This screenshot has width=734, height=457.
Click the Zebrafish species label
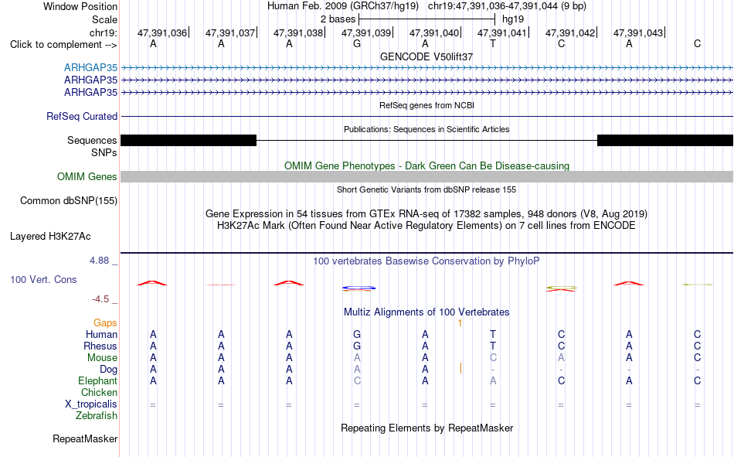97,416
